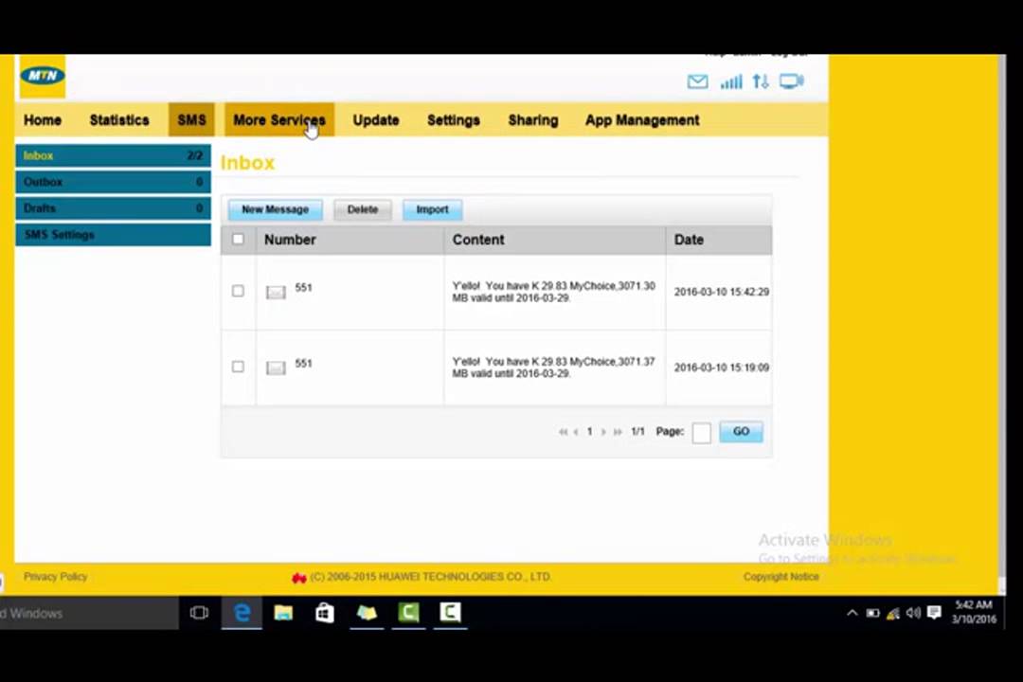Screen dimensions: 1023x682
Task: Open message content ending 3071.37 MB
Action: [554, 368]
